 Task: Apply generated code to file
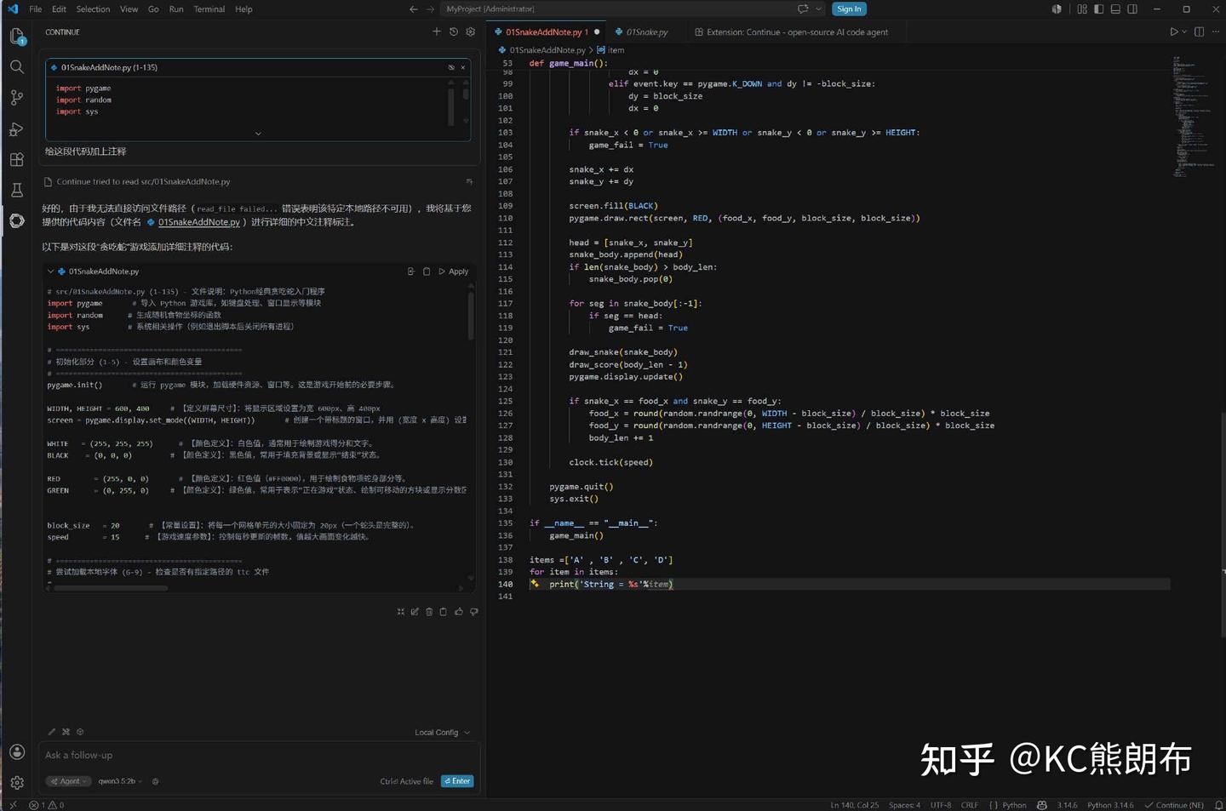(454, 271)
